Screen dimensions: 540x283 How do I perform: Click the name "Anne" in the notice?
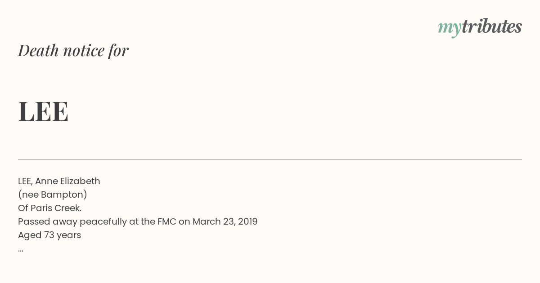46,181
